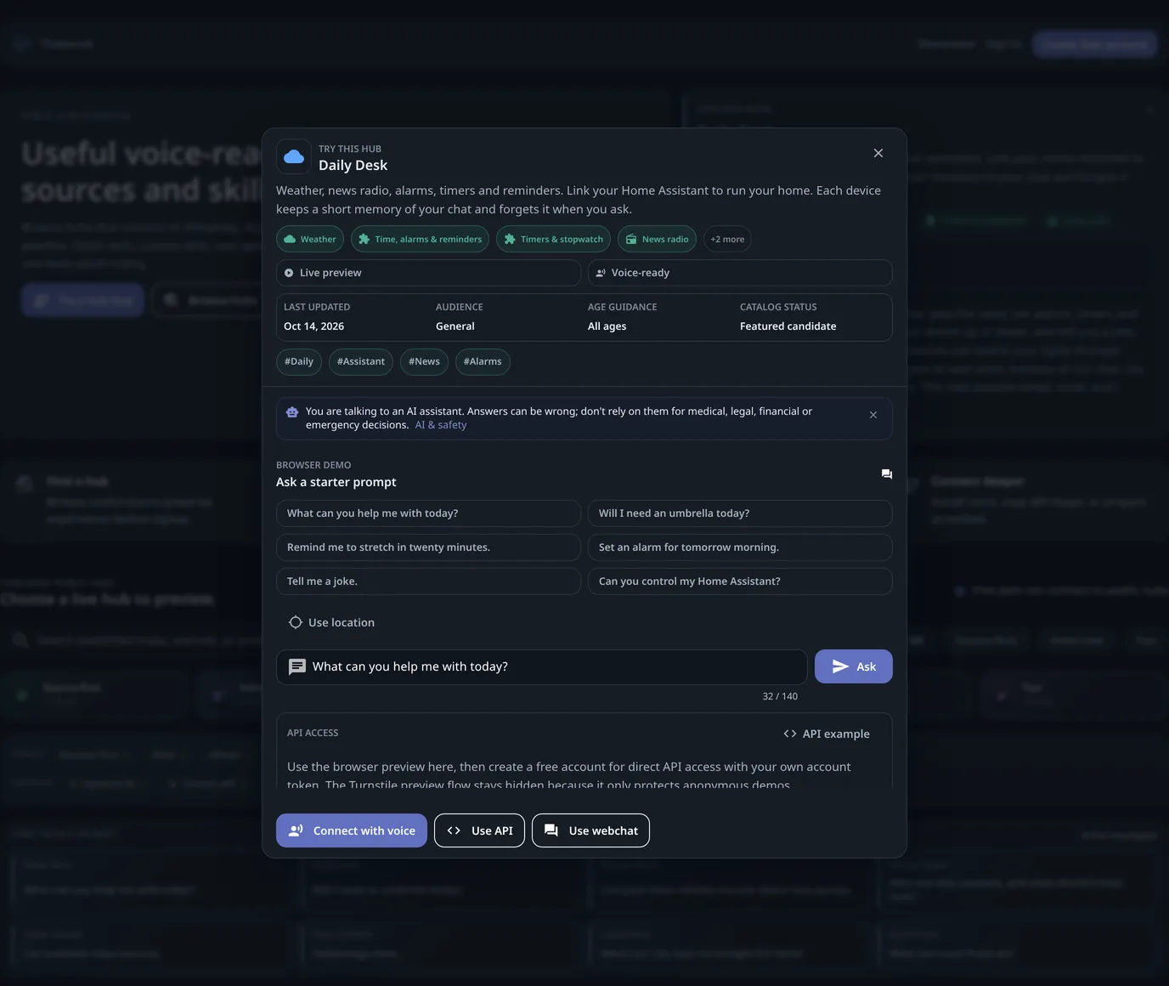Click the Daily Desk cloud hub icon
1169x986 pixels.
pyautogui.click(x=294, y=156)
